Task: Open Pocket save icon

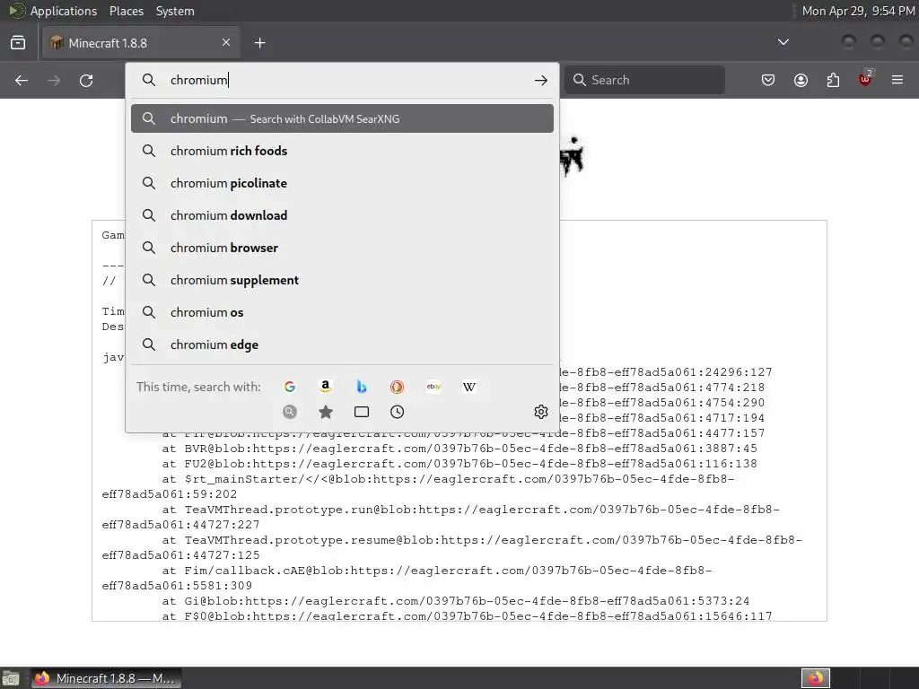Action: pos(768,80)
